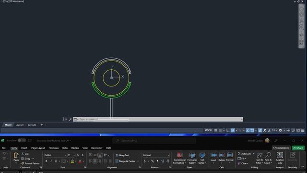
Task: Expand the Clear dropdown in Editing group
Action: (x=248, y=163)
